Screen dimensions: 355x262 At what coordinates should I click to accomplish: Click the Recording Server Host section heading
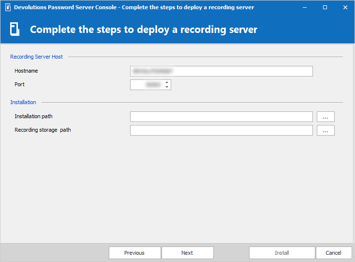click(37, 57)
